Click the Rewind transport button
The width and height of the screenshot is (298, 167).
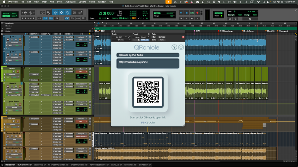coord(186,18)
